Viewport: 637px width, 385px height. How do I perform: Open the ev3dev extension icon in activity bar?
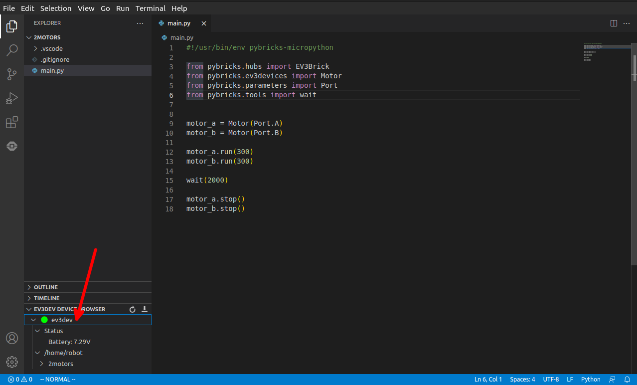12,146
